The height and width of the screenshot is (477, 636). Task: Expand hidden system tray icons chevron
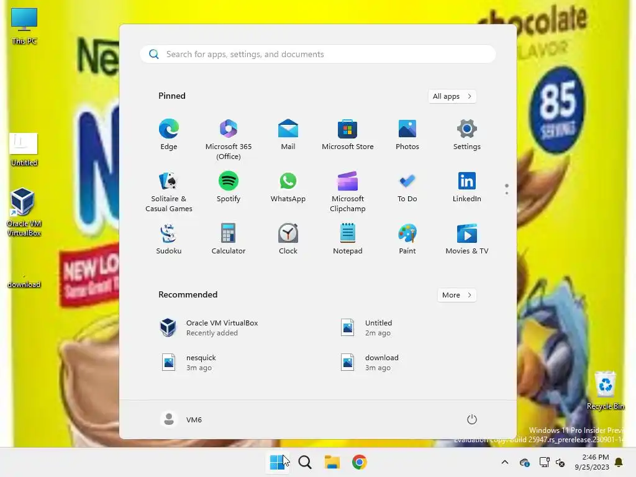click(x=505, y=462)
